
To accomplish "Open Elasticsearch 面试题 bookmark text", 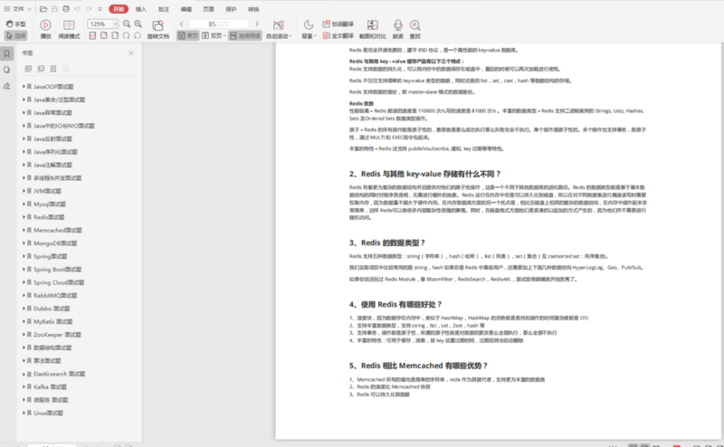I will tap(59, 374).
